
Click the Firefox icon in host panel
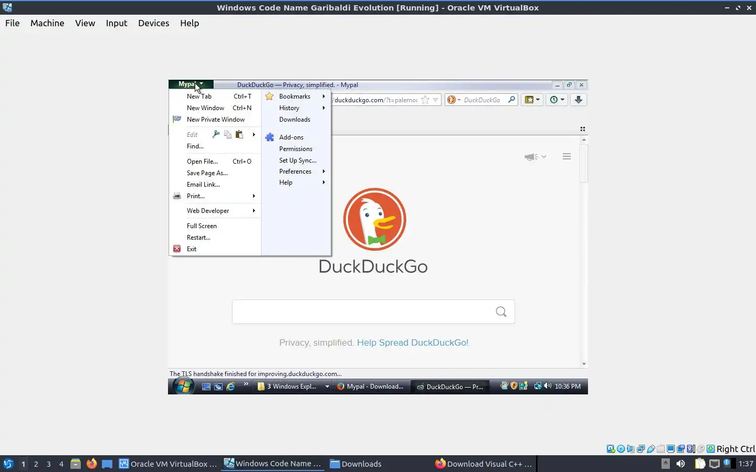[x=91, y=464]
